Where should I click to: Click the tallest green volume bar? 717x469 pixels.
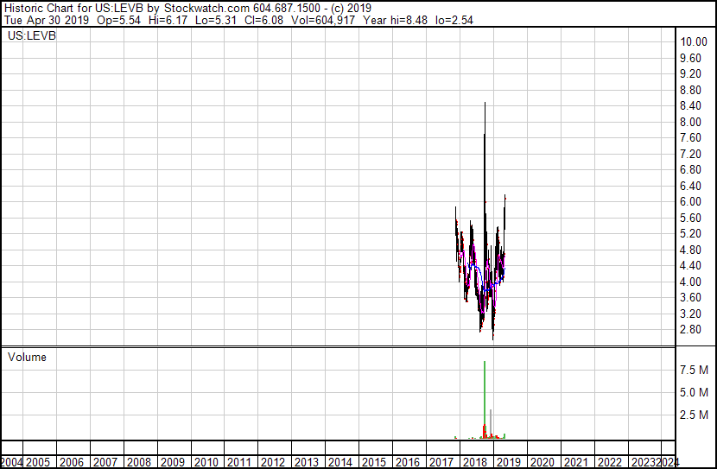(485, 397)
